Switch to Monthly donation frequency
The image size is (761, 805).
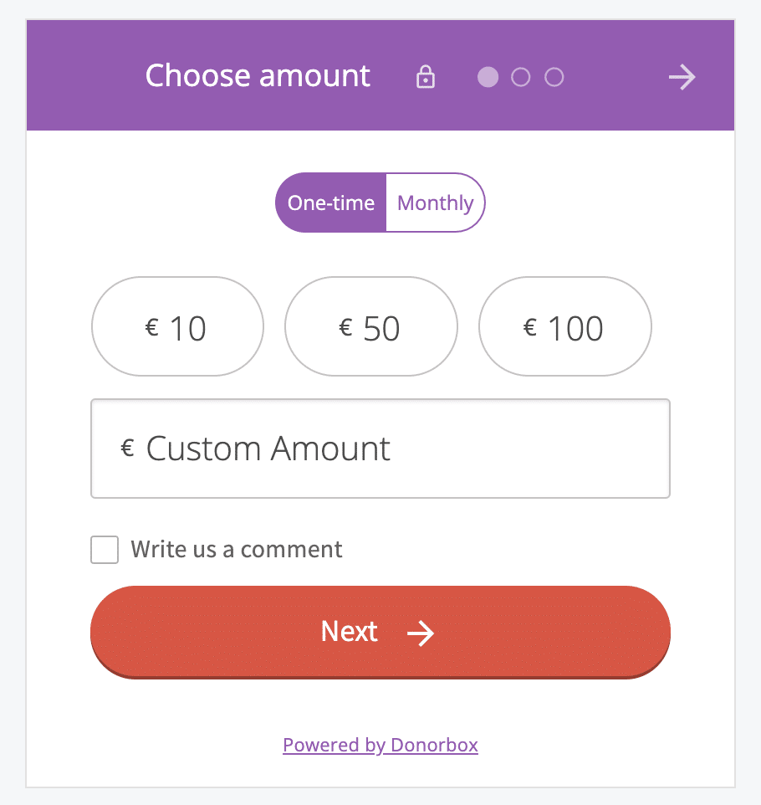click(x=435, y=203)
